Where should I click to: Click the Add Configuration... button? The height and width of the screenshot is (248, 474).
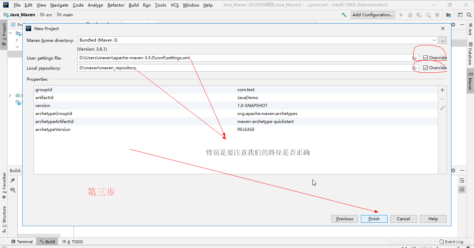pos(373,15)
